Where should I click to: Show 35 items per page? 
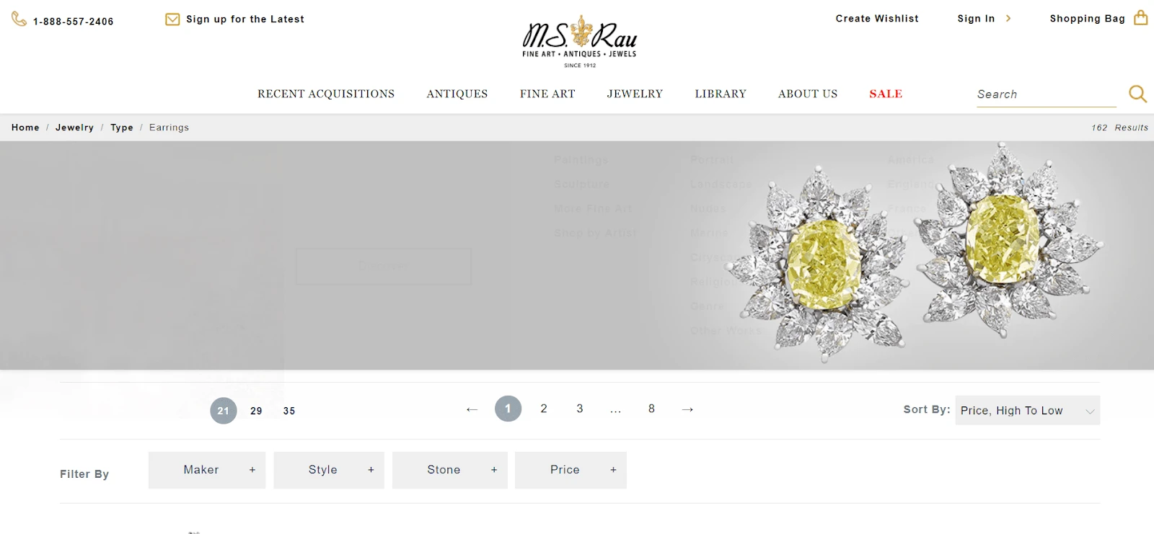point(289,411)
